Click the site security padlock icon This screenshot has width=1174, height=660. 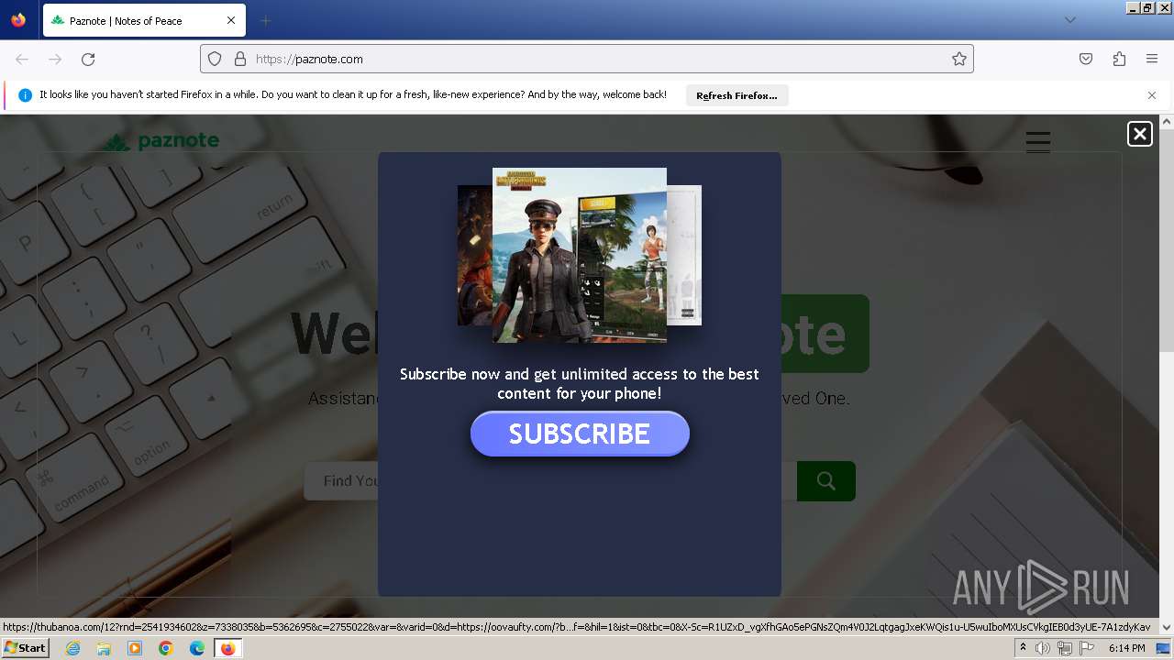pos(240,59)
